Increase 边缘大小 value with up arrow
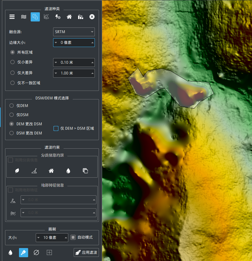252x261 pixels. coord(92,43)
